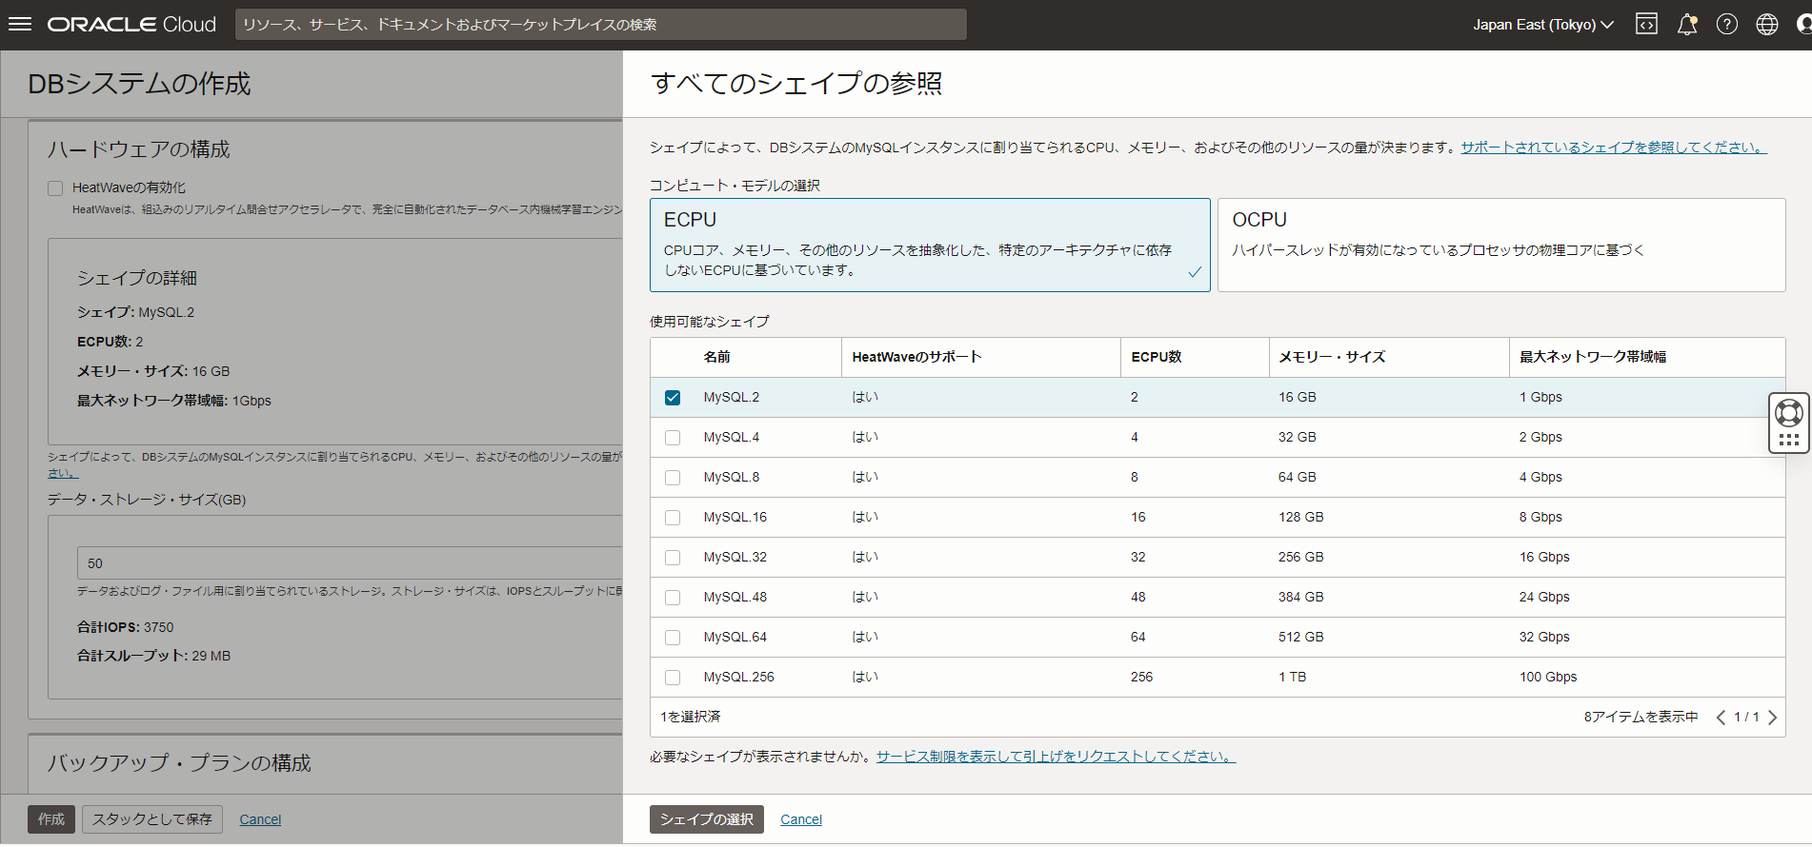Click the 最大ネットワーク帯域幅 column header
The height and width of the screenshot is (847, 1812).
pyautogui.click(x=1593, y=357)
